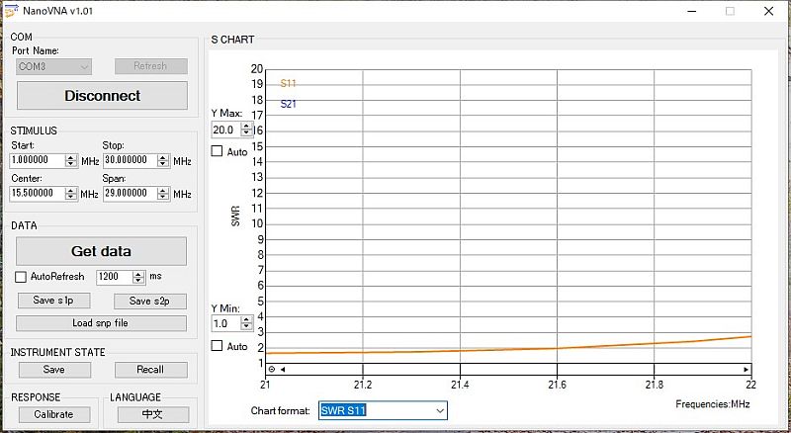The width and height of the screenshot is (791, 433).
Task: Click the S21 legend label in chart
Action: tap(288, 104)
